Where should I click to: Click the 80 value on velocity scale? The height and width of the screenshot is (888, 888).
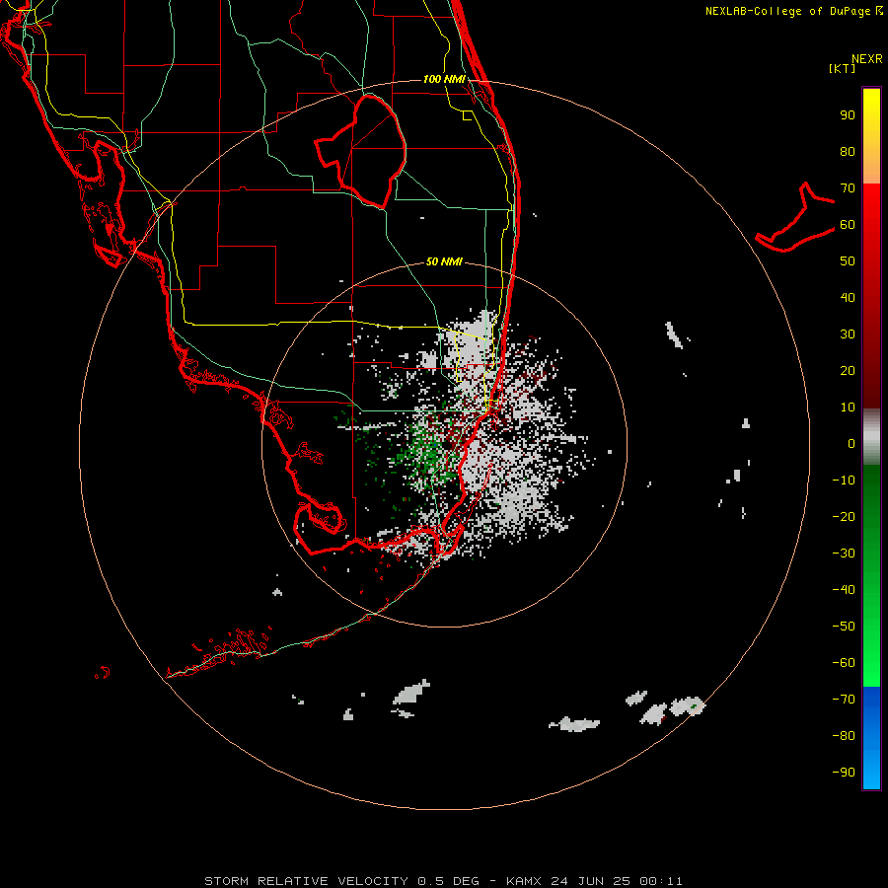click(x=848, y=151)
